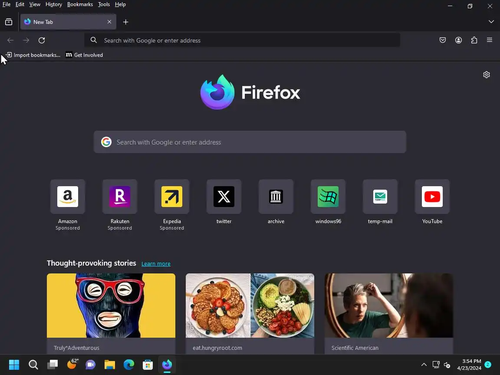Viewport: 500px width, 375px height.
Task: Open the Firefox account icon
Action: [x=458, y=40]
